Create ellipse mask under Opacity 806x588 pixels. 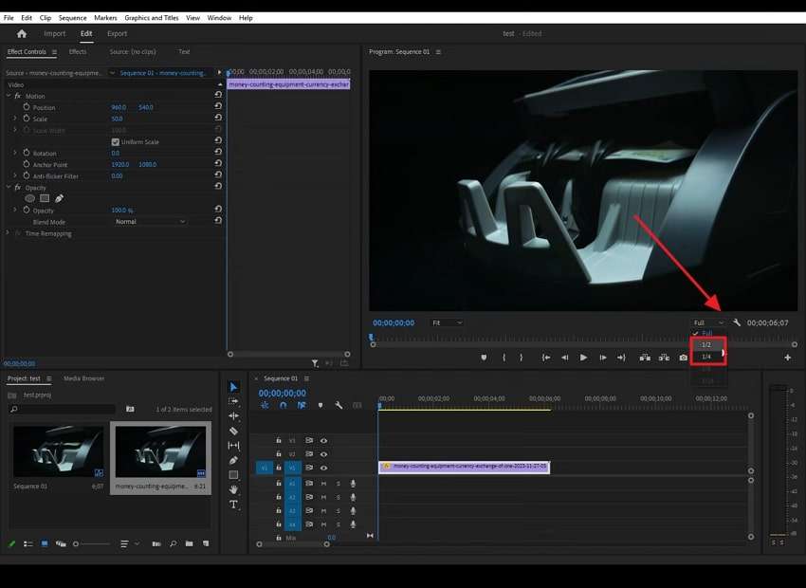pos(30,198)
